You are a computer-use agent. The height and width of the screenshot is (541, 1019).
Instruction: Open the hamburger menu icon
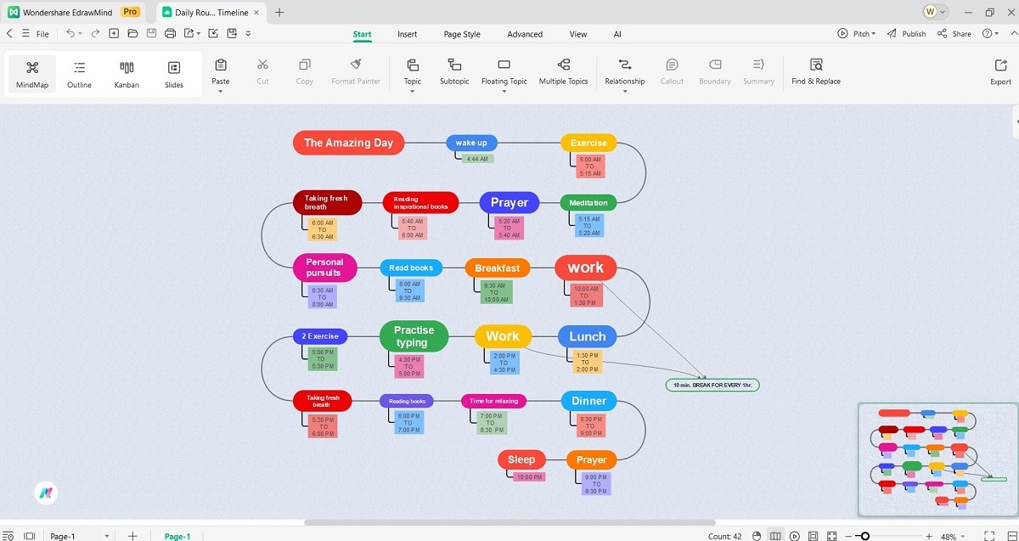click(25, 34)
